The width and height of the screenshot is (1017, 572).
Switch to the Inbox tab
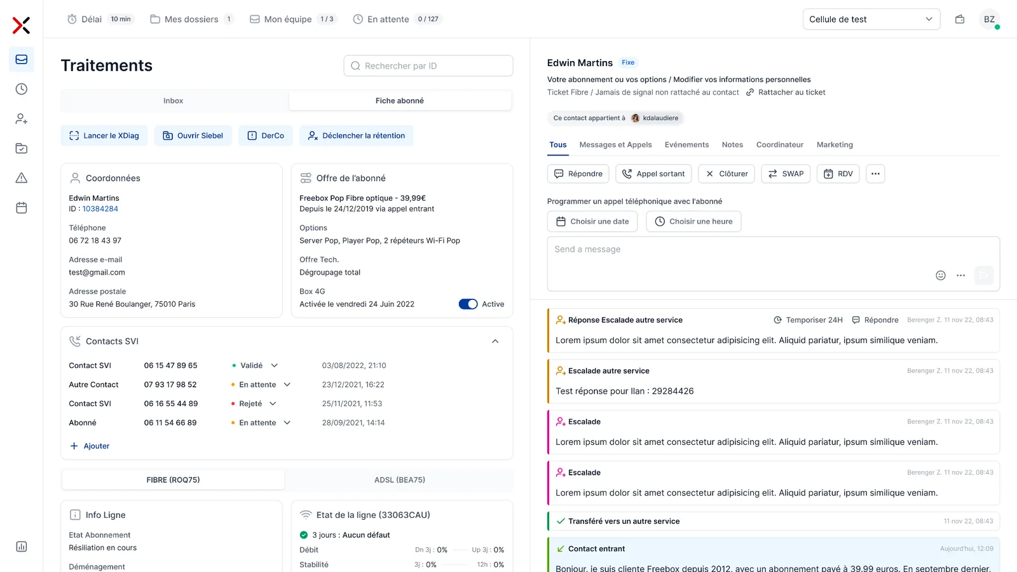tap(173, 100)
